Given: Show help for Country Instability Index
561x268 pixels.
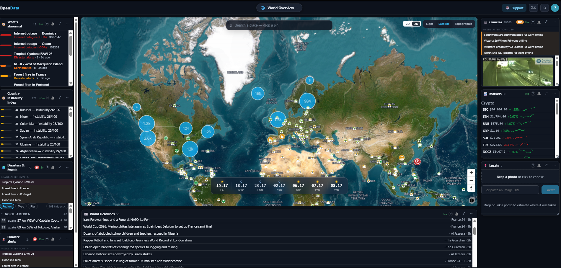Looking at the screenshot, I should [47, 98].
